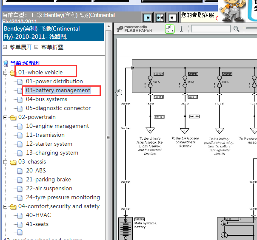This screenshot has width=257, height=240.
Task: Click the document icon beside 20-ABS
Action: 20,171
